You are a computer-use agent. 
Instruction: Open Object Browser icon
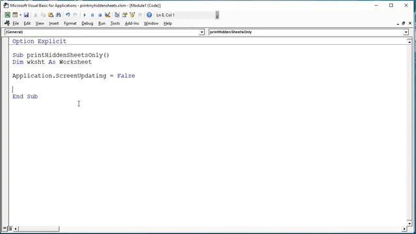coord(132,15)
